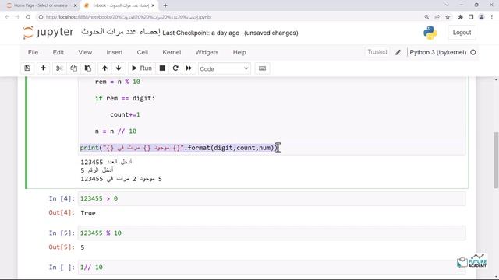
Task: Restart kernel and run all cells icon
Action: point(189,68)
